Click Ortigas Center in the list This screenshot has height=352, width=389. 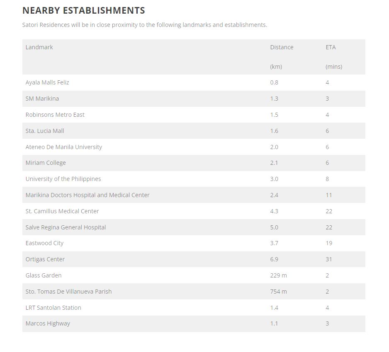click(45, 259)
